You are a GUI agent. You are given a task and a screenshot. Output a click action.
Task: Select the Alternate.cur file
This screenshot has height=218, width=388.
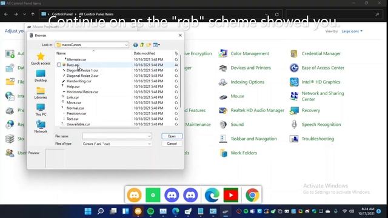tap(76, 59)
